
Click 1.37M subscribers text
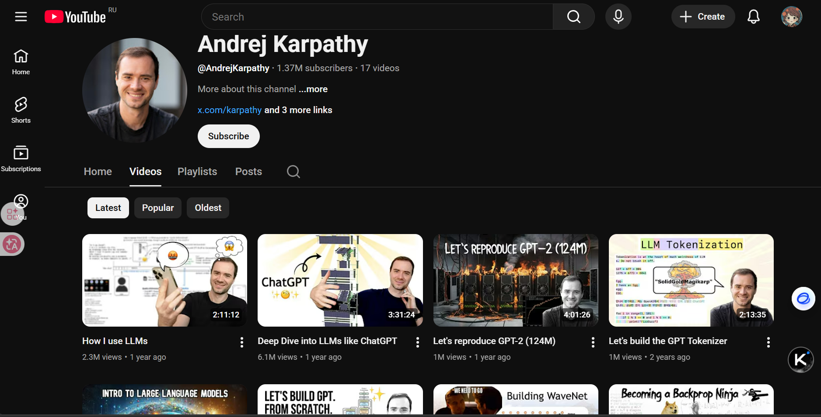click(x=314, y=68)
